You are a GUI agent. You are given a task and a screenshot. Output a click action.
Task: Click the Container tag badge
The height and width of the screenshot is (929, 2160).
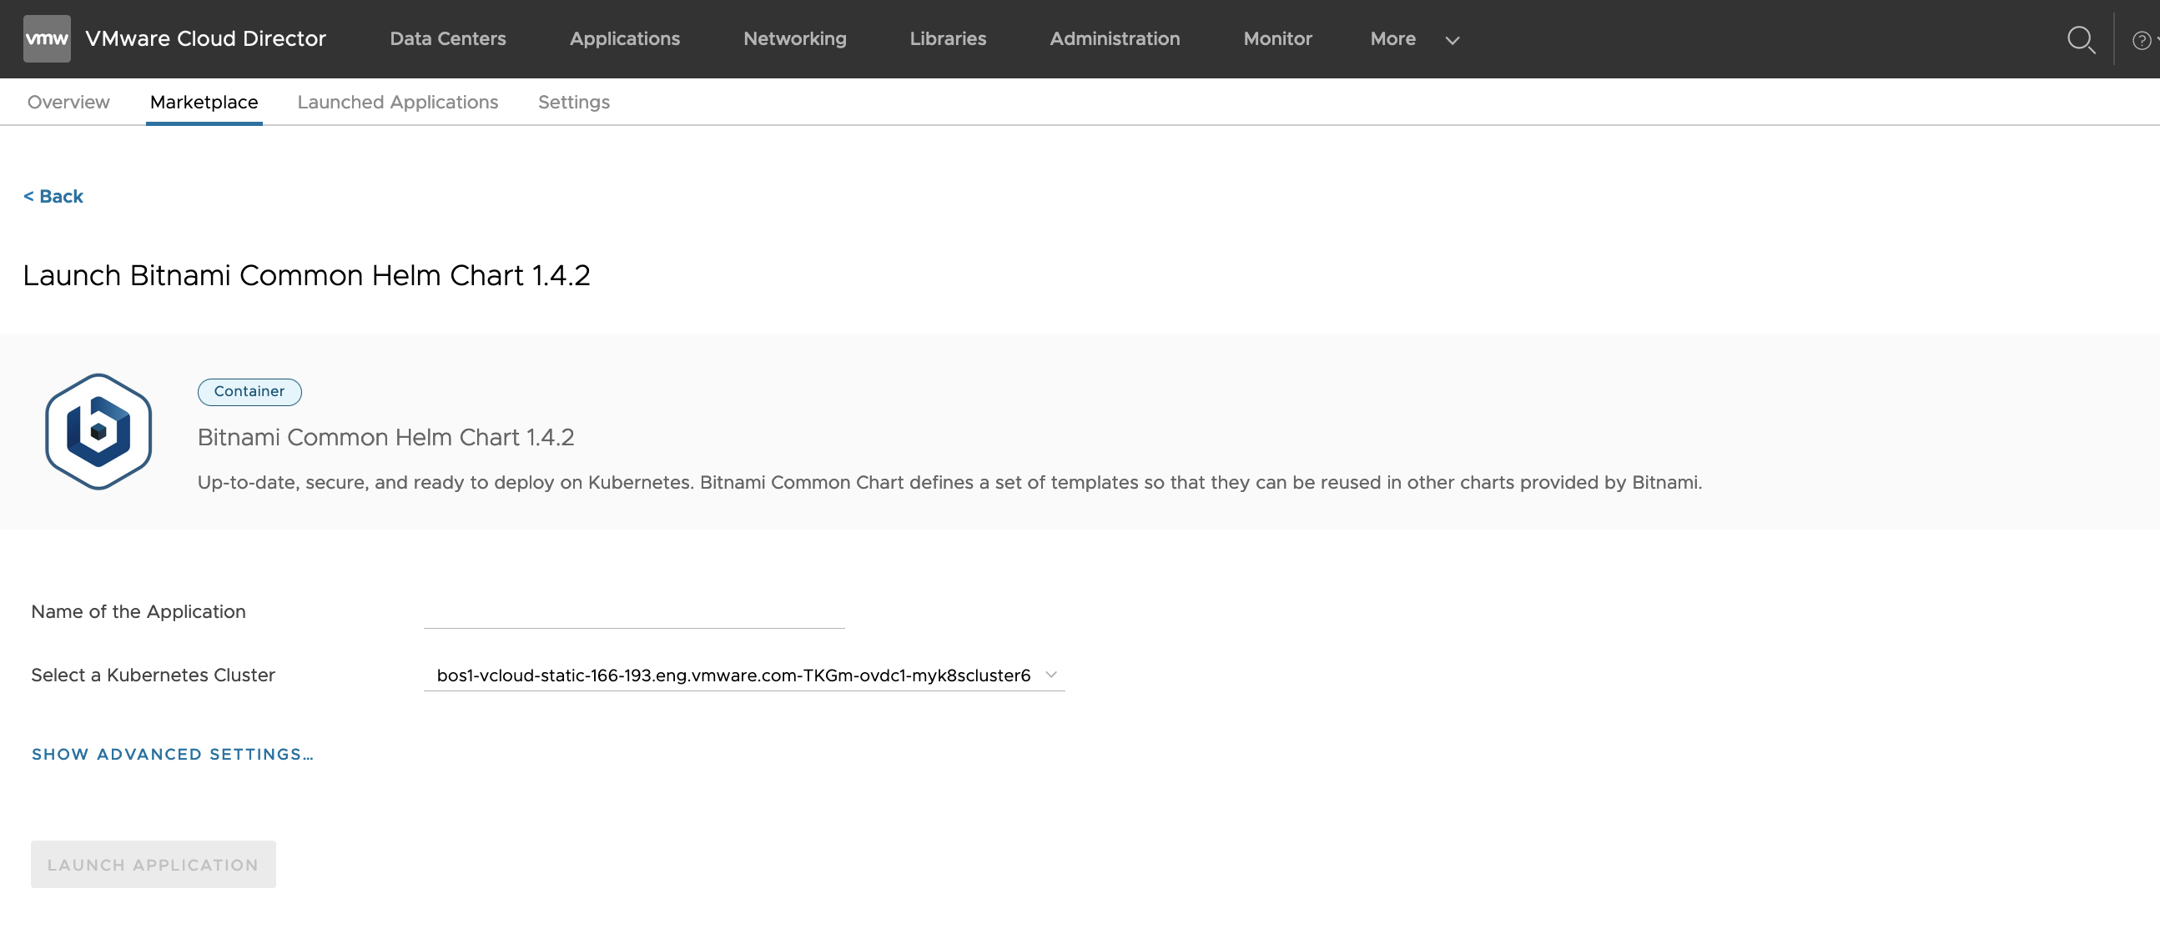coord(249,392)
